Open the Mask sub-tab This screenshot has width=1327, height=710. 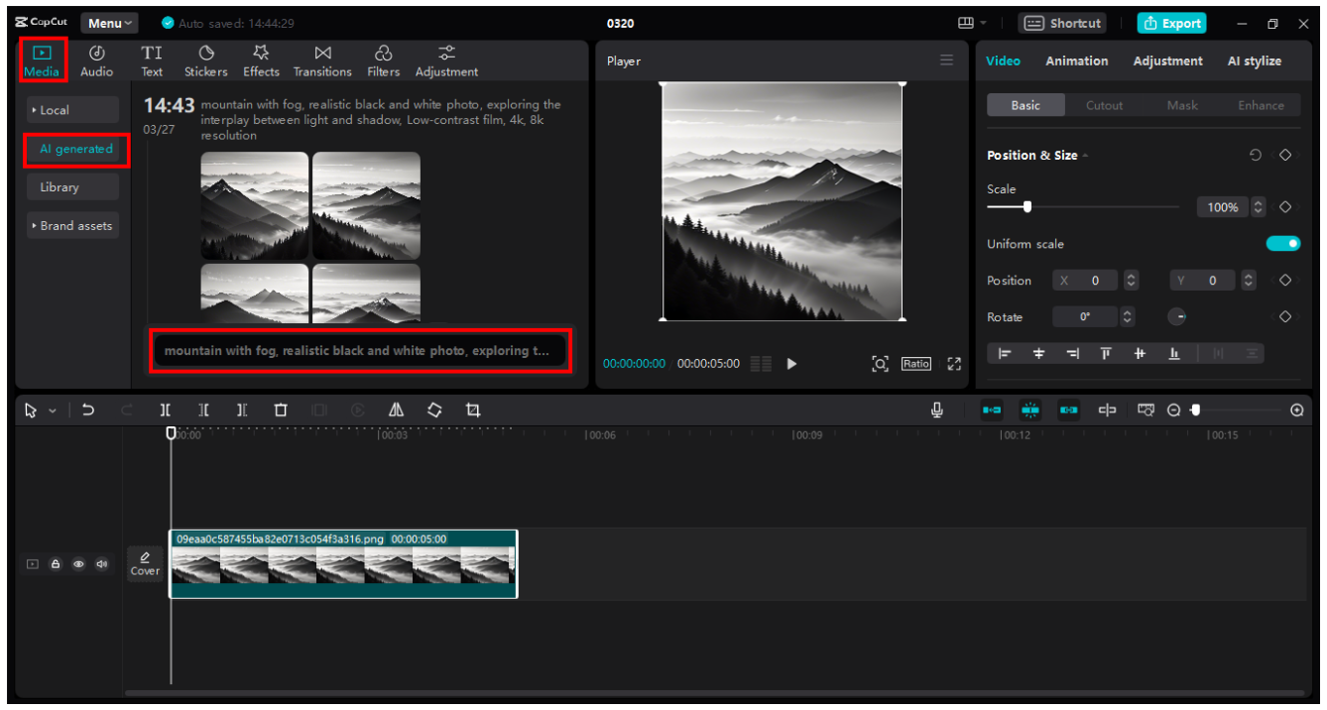tap(1182, 105)
